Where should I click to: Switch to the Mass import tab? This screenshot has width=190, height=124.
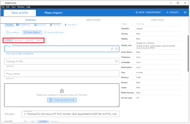tap(53, 13)
